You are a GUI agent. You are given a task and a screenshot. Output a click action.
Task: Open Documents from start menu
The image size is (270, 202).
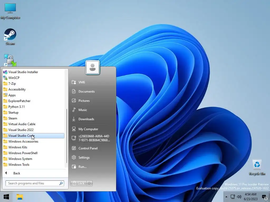(x=92, y=91)
